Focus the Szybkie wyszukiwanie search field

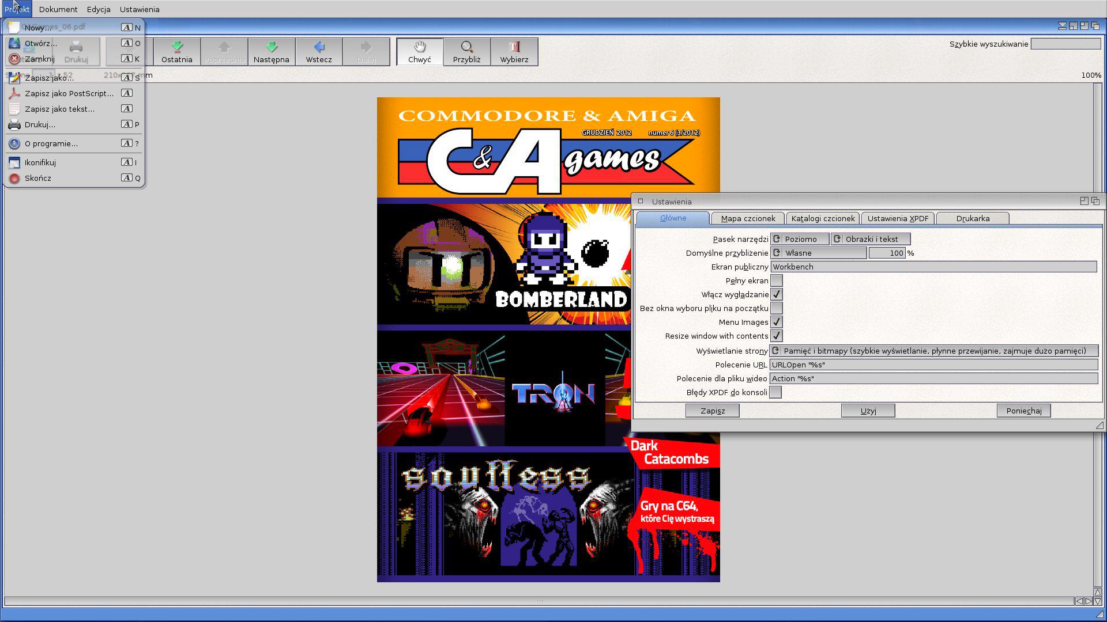(x=1066, y=44)
